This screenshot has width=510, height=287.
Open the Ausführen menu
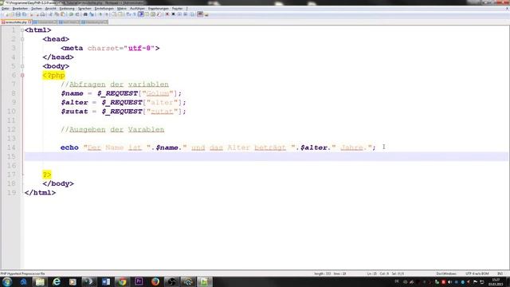pos(137,9)
